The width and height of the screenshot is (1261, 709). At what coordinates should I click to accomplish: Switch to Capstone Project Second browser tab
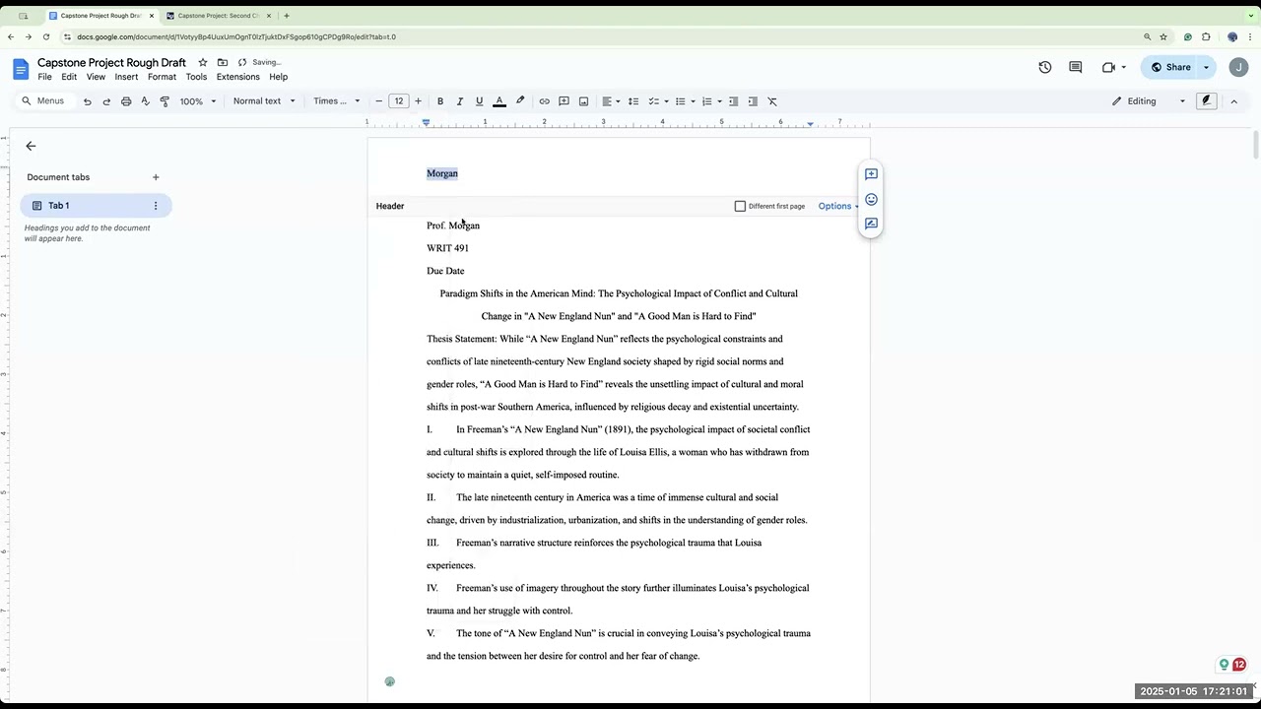click(x=218, y=16)
